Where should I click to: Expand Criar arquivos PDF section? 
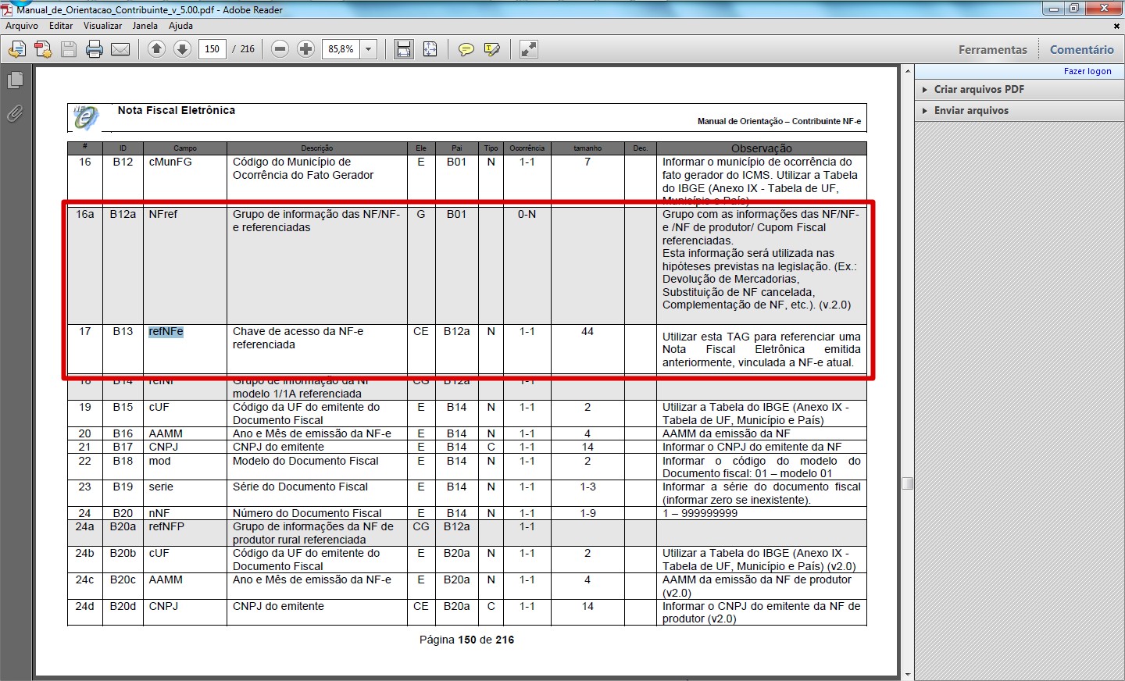coord(979,89)
